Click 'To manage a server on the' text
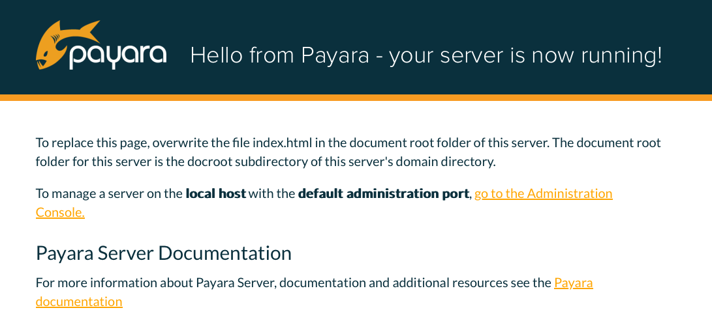Screen dimensions: 712x323 [109, 193]
